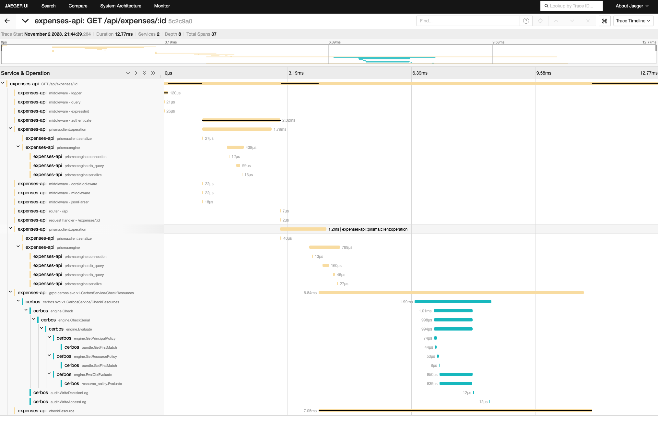Expand all spans double-chevron down icon
Image resolution: width=658 pixels, height=422 pixels.
pos(145,73)
